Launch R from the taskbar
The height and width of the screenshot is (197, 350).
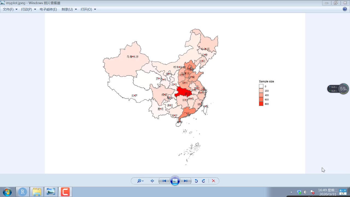pyautogui.click(x=22, y=192)
